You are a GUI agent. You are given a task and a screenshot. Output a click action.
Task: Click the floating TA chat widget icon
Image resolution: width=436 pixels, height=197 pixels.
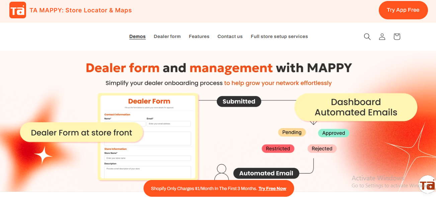[x=427, y=184]
